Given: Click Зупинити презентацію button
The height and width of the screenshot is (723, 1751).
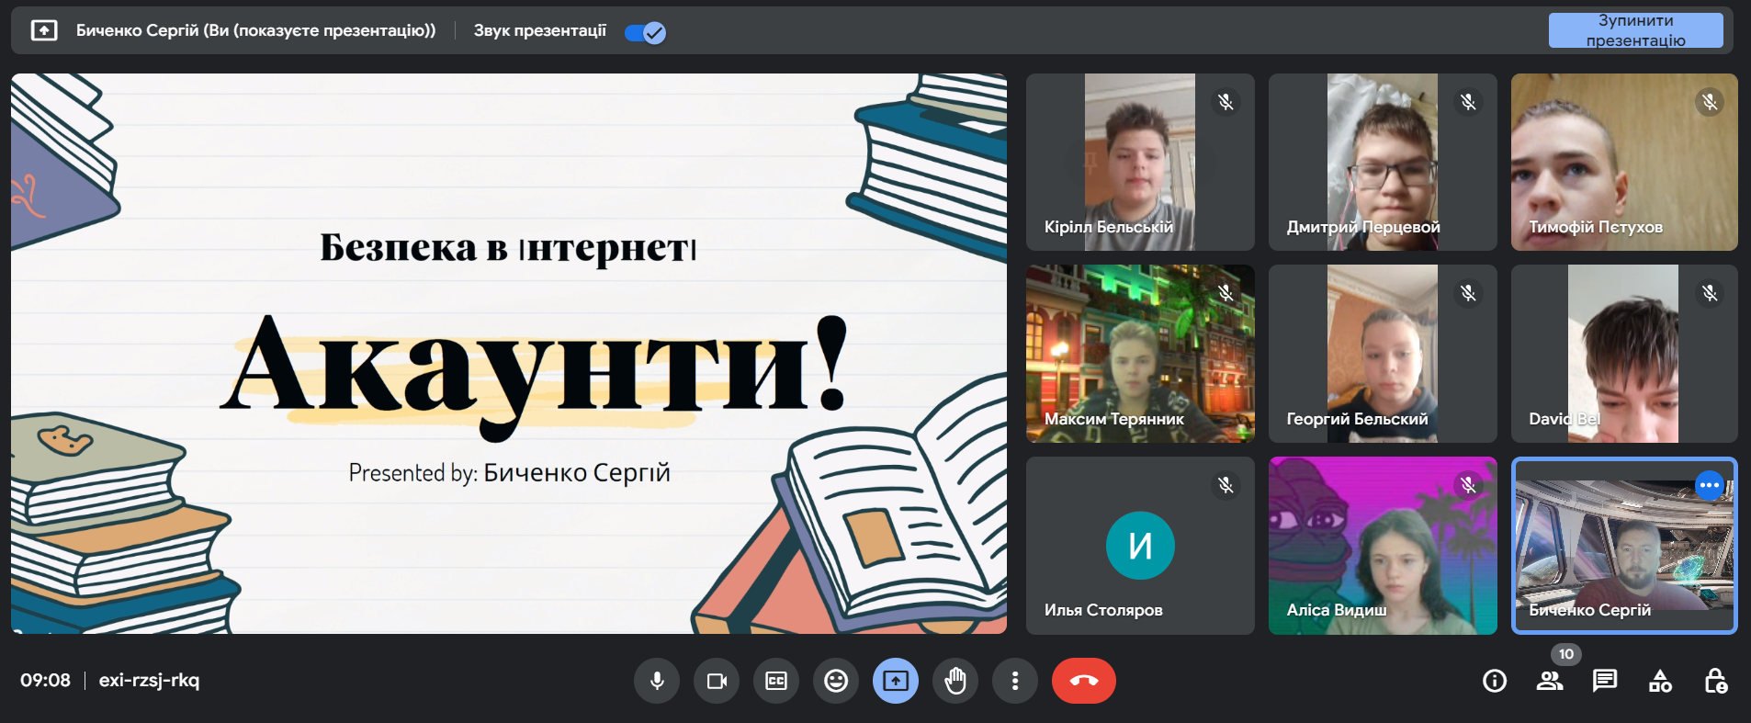Looking at the screenshot, I should point(1635,30).
